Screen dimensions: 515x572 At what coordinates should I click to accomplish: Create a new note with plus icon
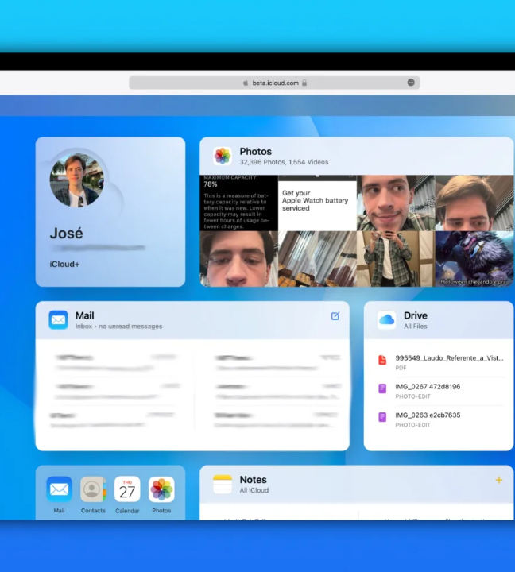[x=498, y=480]
